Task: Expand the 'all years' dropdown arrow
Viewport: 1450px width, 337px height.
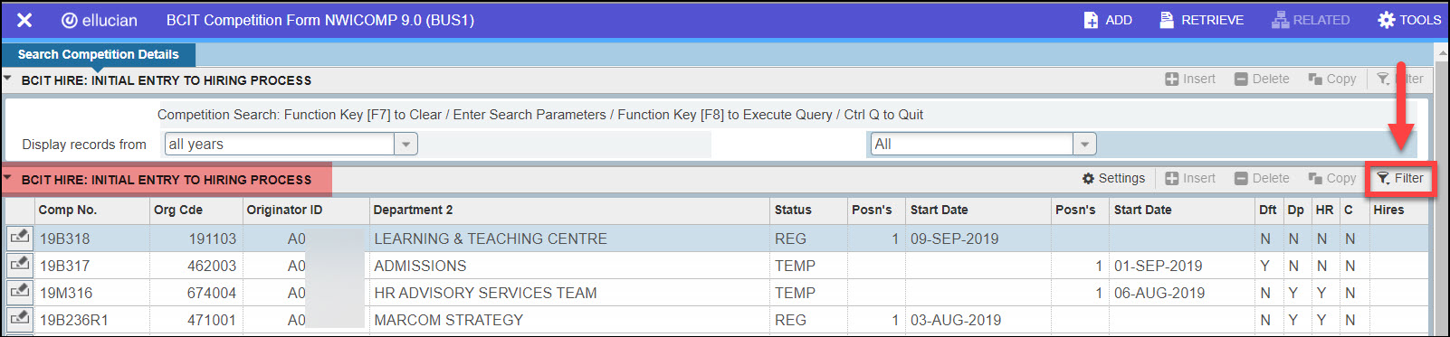Action: coord(406,145)
